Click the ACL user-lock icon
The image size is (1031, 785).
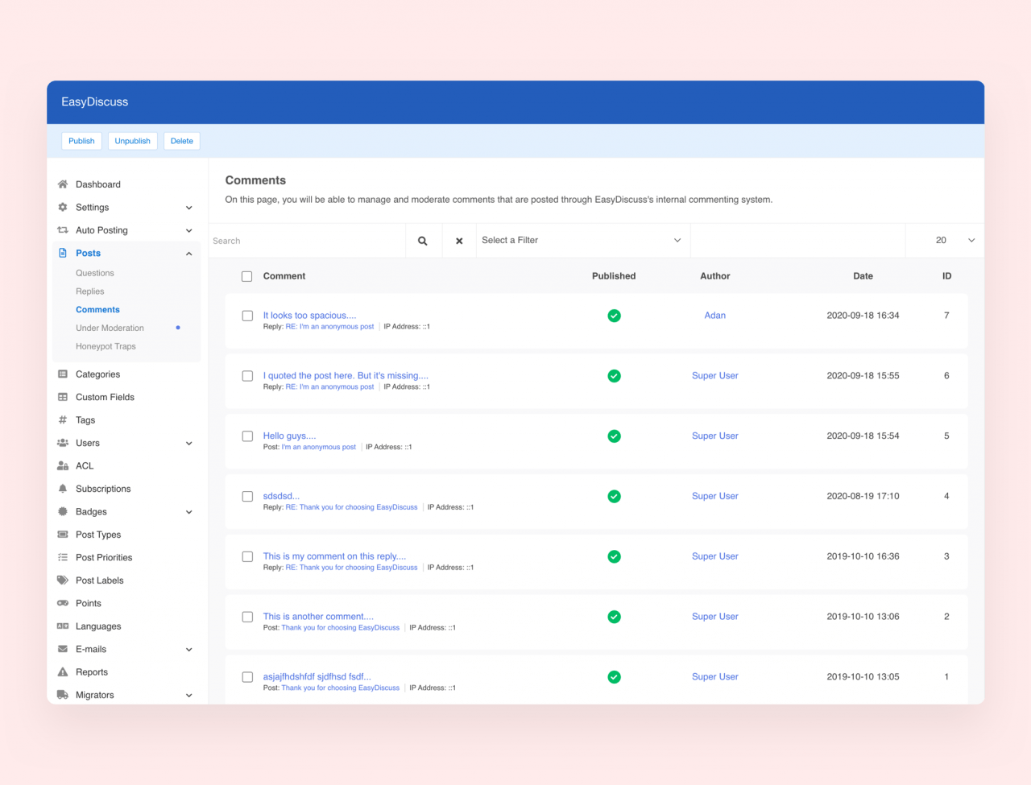click(x=63, y=466)
